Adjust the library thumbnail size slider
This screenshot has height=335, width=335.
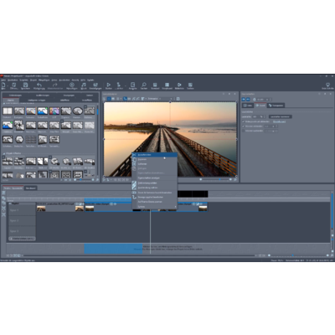83,180
